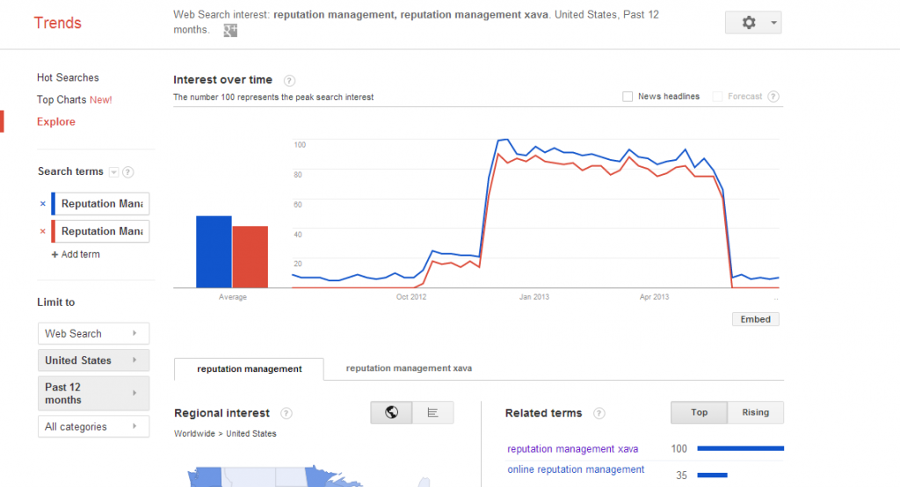Remove the red Reputation Management term
Image resolution: width=900 pixels, height=487 pixels.
click(x=42, y=231)
